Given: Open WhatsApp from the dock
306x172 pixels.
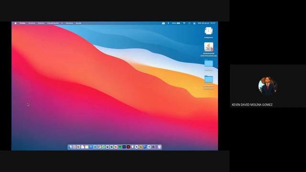Looking at the screenshot, I should [103, 147].
